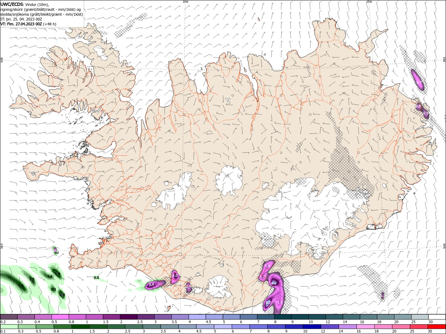Click the 'slydda/snjókoma' legend description line
Image resolution: width=446 pixels, height=334 pixels.
point(41,14)
